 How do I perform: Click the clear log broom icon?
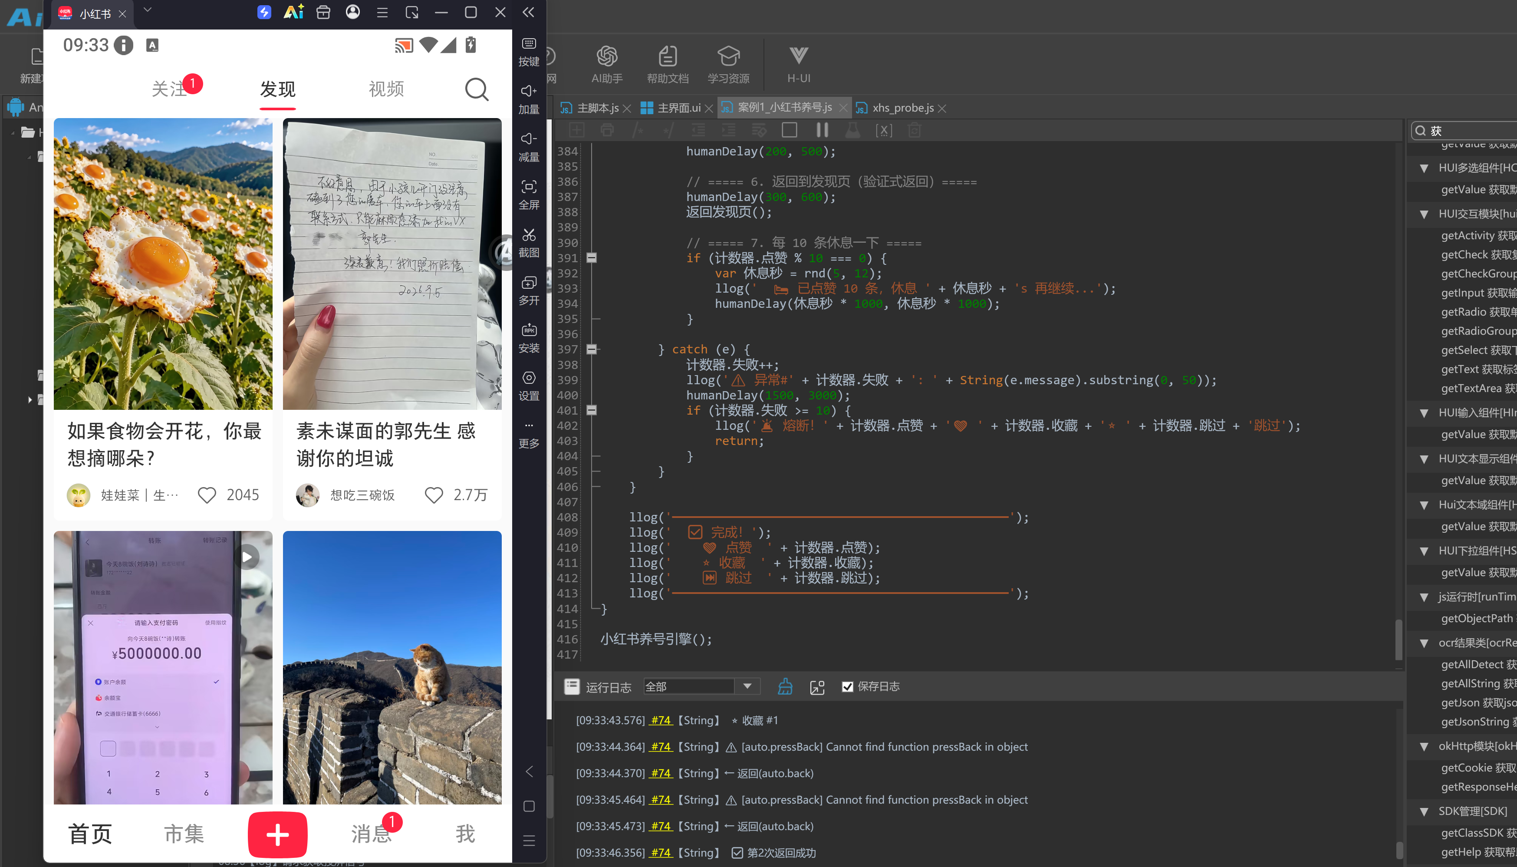pos(784,686)
